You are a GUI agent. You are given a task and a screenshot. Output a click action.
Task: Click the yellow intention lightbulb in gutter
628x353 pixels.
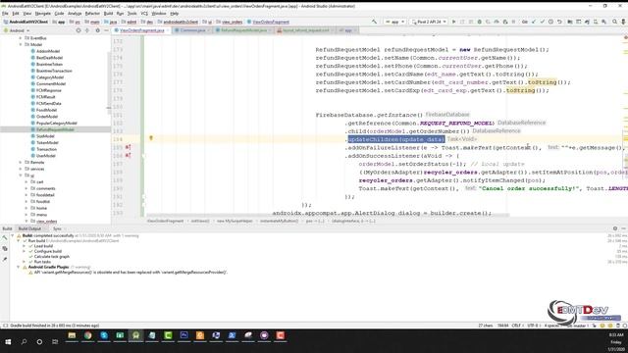click(151, 138)
